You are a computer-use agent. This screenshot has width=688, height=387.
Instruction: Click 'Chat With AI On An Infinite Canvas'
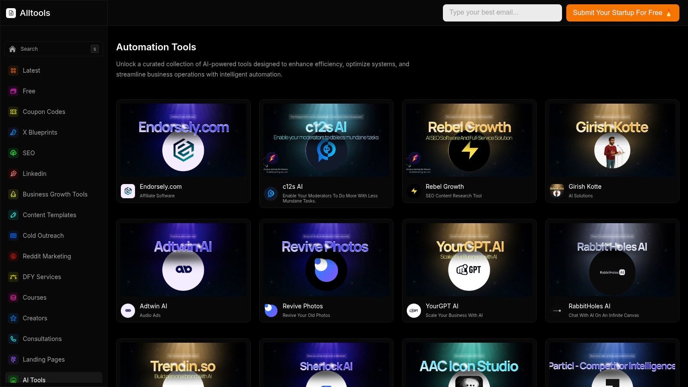604,315
